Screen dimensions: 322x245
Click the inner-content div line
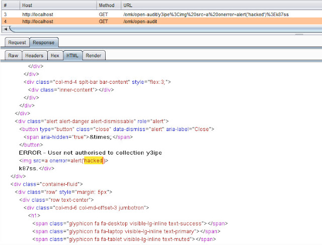71,90
